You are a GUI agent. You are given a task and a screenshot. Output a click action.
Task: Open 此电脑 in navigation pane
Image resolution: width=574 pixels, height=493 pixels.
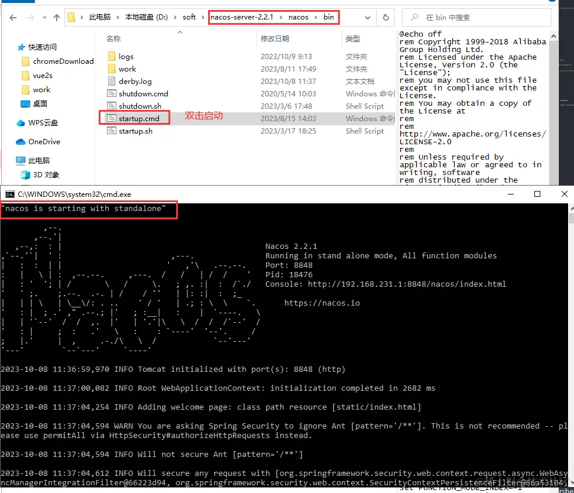click(x=39, y=161)
